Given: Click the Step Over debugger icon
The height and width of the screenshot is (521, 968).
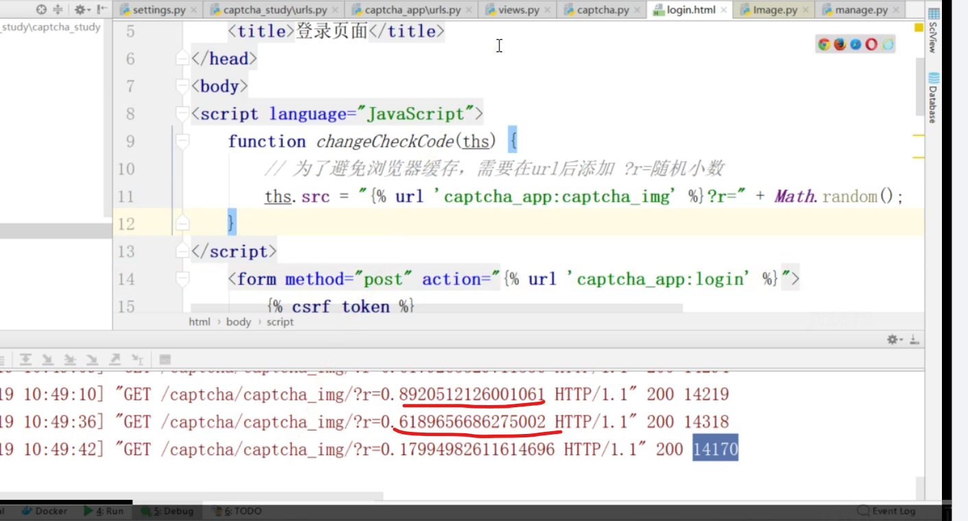Looking at the screenshot, I should pyautogui.click(x=25, y=359).
